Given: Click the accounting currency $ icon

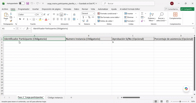Looking at the screenshot, I should [x=83, y=17].
